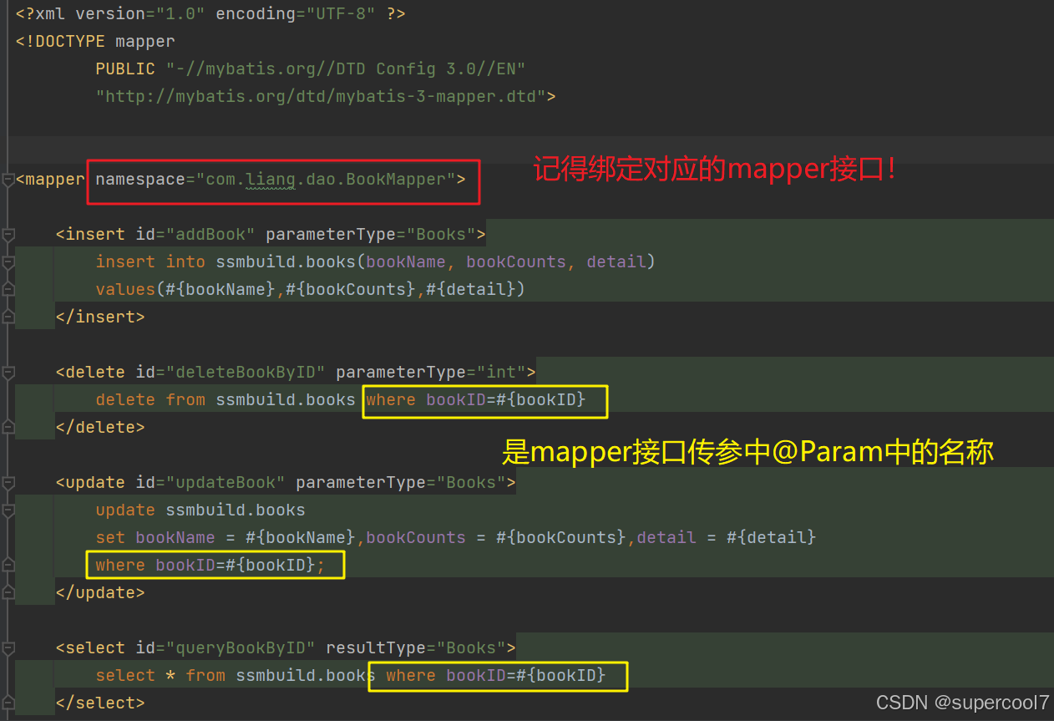Click the closing </select> tag
Image resolution: width=1054 pixels, height=721 pixels.
pos(100,703)
